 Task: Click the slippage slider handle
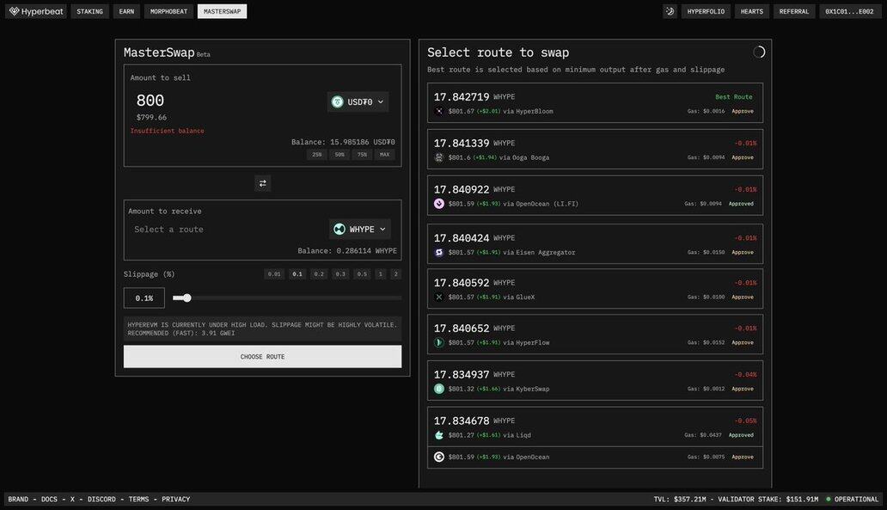pos(187,298)
